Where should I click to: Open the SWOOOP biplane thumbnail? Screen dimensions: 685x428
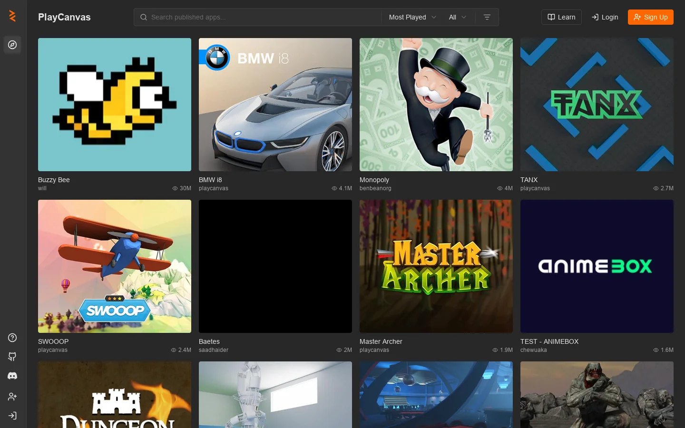tap(115, 266)
